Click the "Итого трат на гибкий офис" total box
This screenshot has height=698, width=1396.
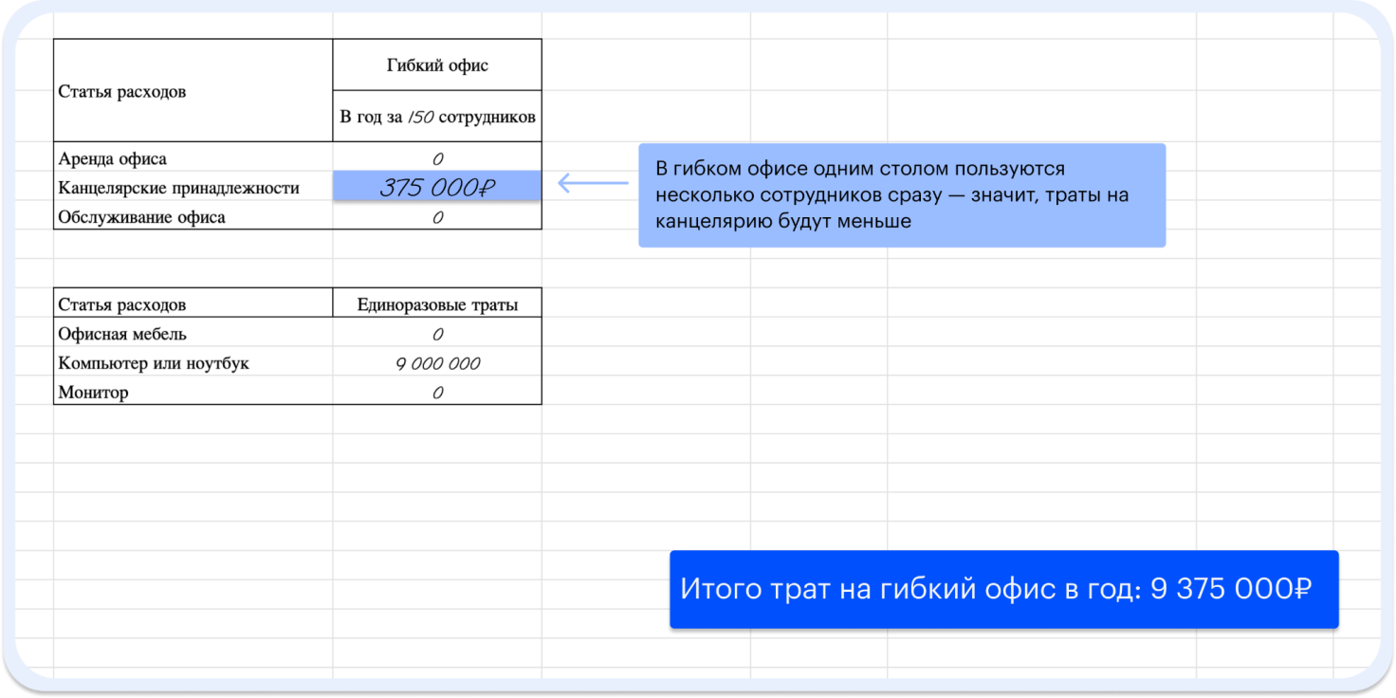coord(1003,589)
